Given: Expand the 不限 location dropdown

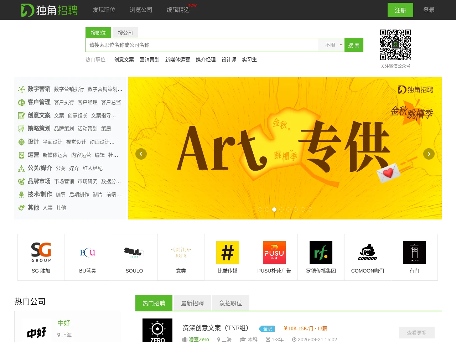Looking at the screenshot, I should click(331, 45).
